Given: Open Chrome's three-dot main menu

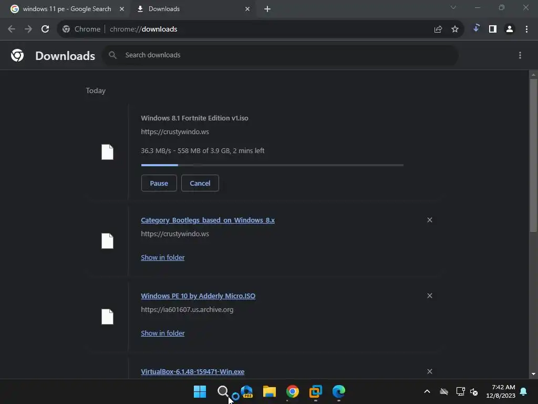Looking at the screenshot, I should pyautogui.click(x=526, y=29).
